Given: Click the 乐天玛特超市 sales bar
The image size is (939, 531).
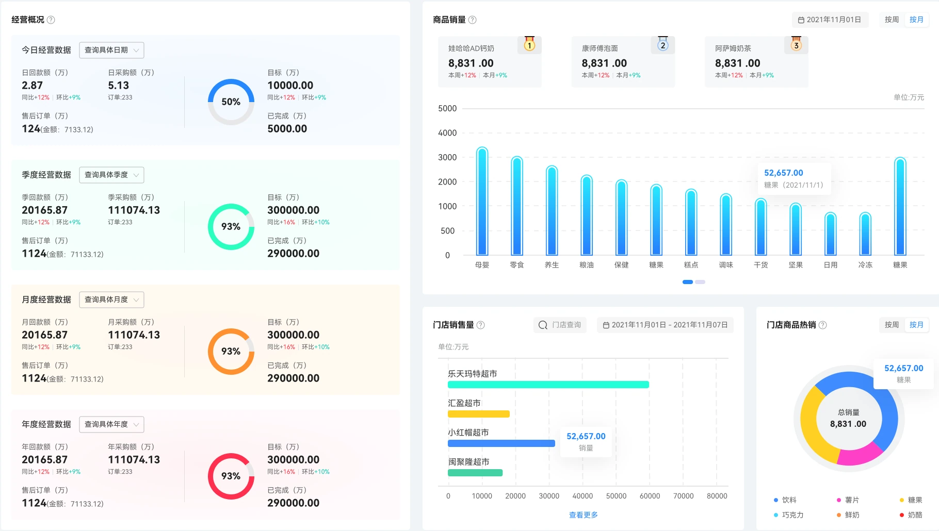Looking at the screenshot, I should point(548,385).
